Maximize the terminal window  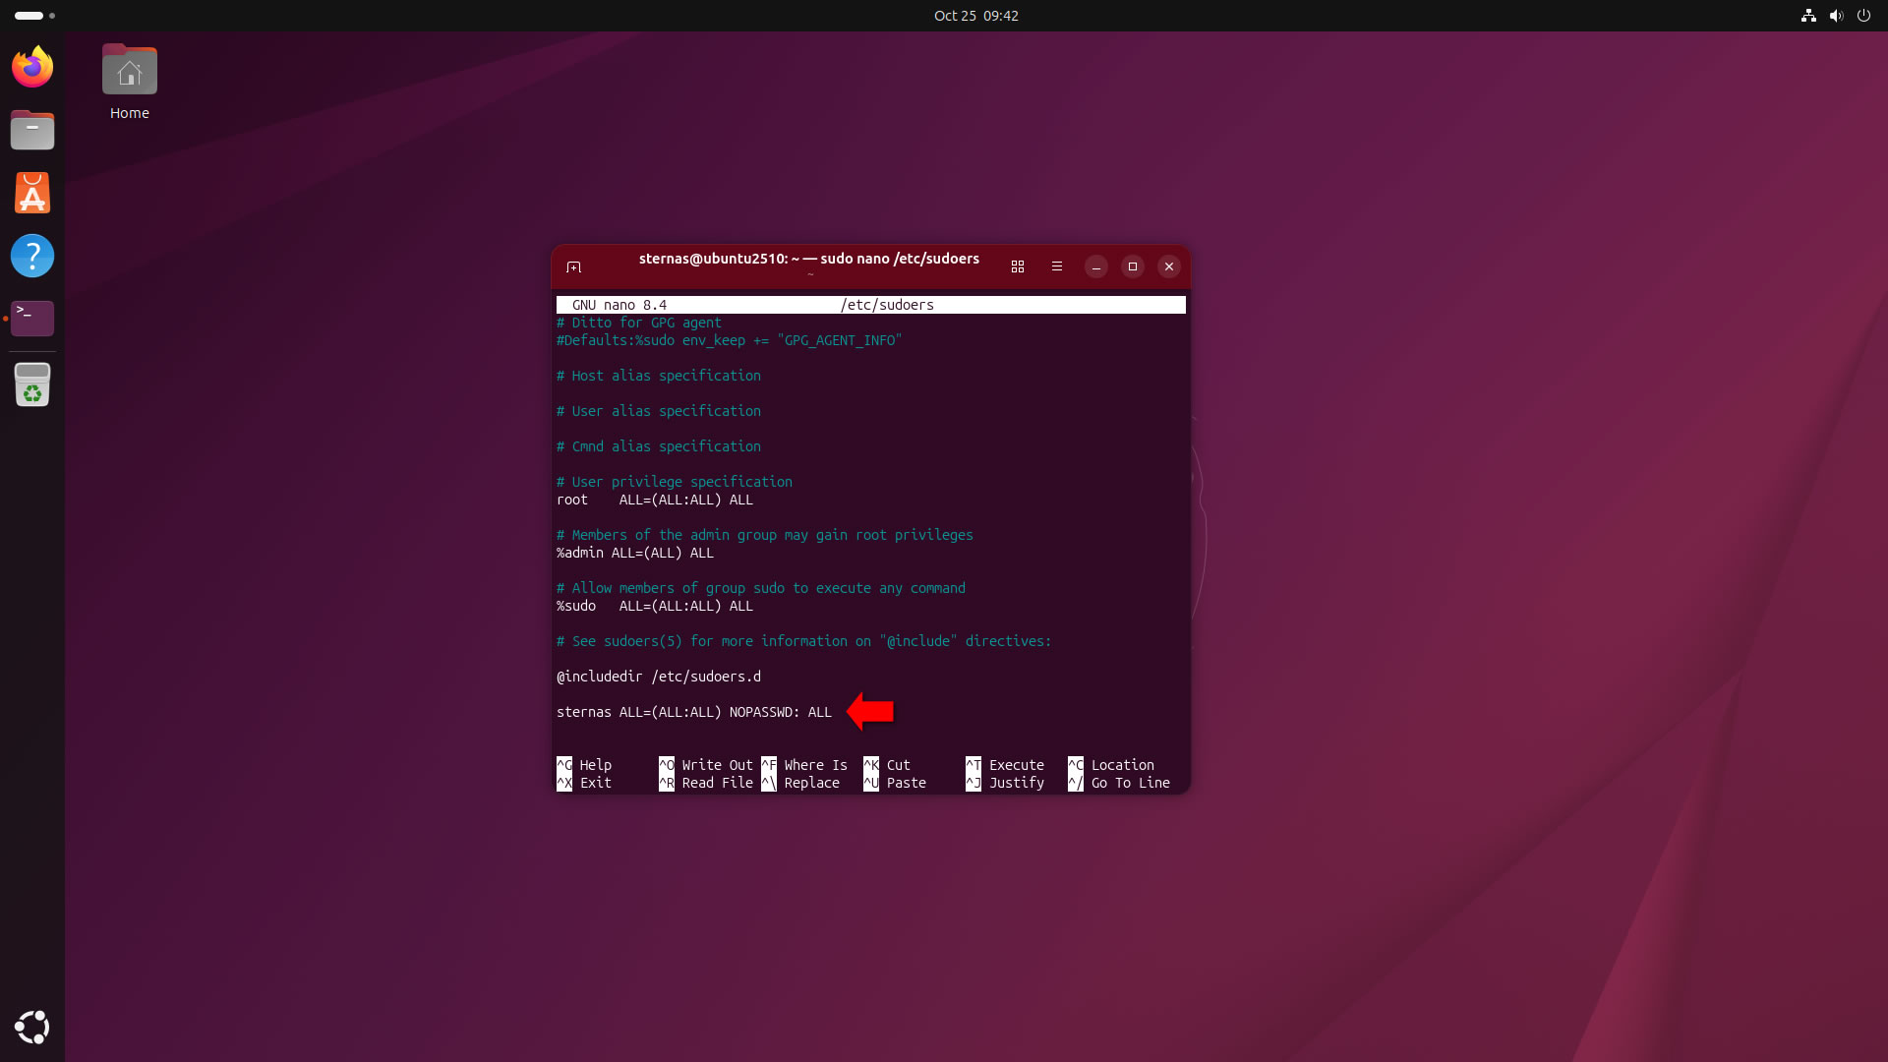tap(1133, 266)
